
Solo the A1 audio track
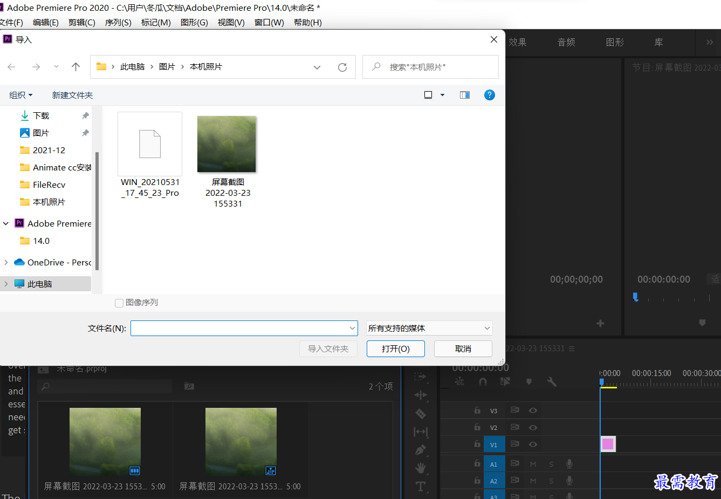click(x=551, y=464)
